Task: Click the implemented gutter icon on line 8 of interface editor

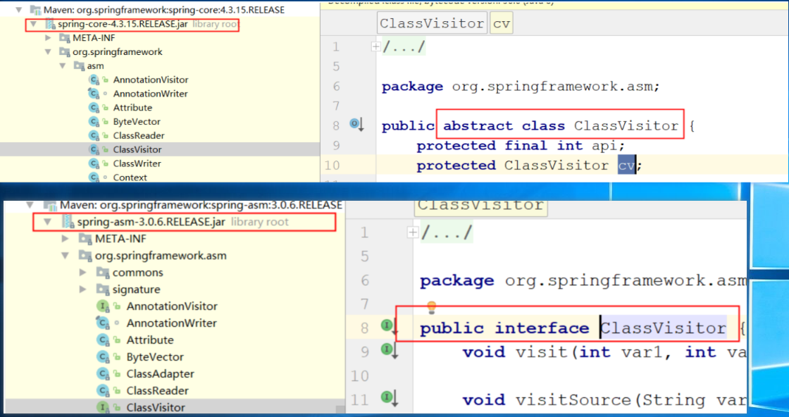Action: point(390,328)
